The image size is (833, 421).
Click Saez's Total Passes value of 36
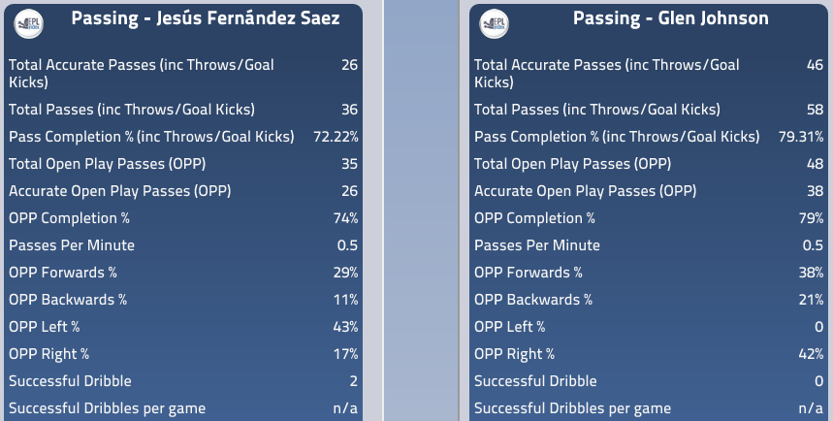(x=349, y=110)
